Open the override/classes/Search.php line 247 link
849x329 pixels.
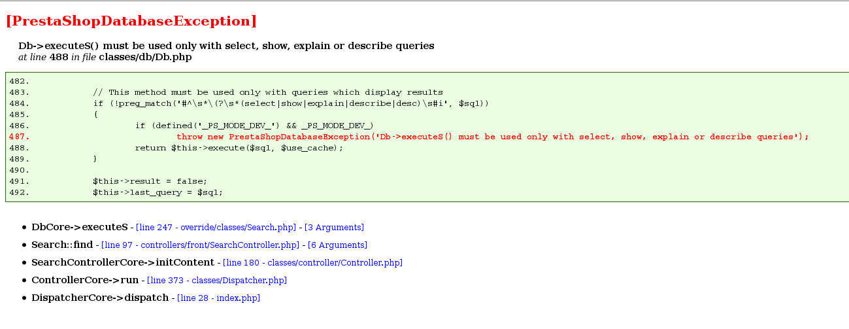(216, 228)
